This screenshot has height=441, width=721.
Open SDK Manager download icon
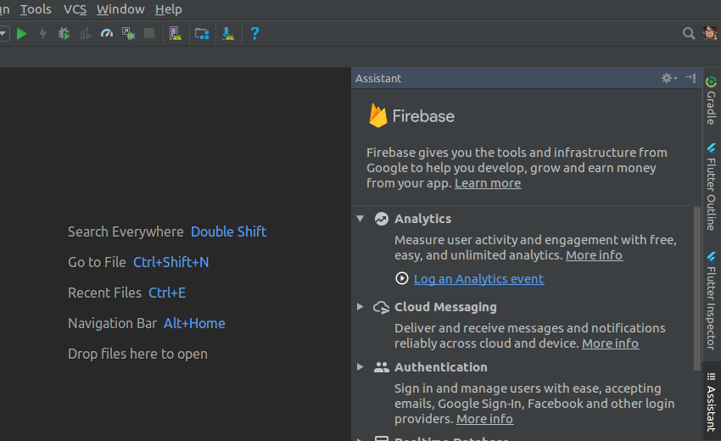(x=228, y=34)
